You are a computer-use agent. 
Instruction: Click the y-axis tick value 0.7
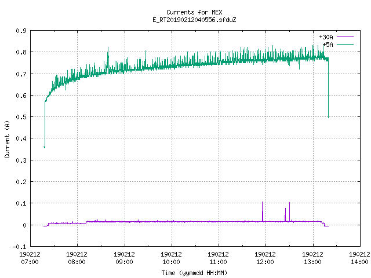coord(21,74)
